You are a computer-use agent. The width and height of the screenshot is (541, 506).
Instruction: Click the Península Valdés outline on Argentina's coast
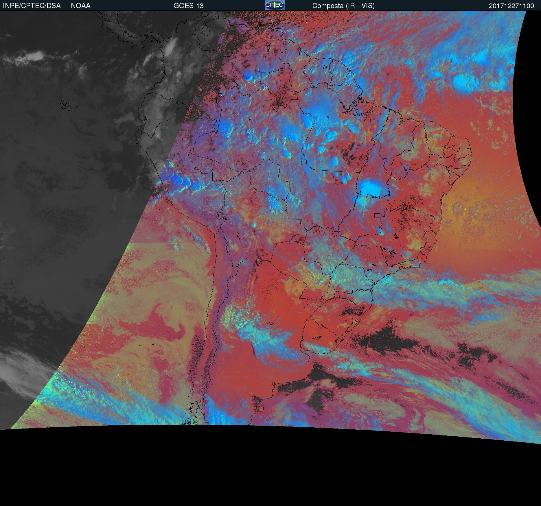click(257, 402)
